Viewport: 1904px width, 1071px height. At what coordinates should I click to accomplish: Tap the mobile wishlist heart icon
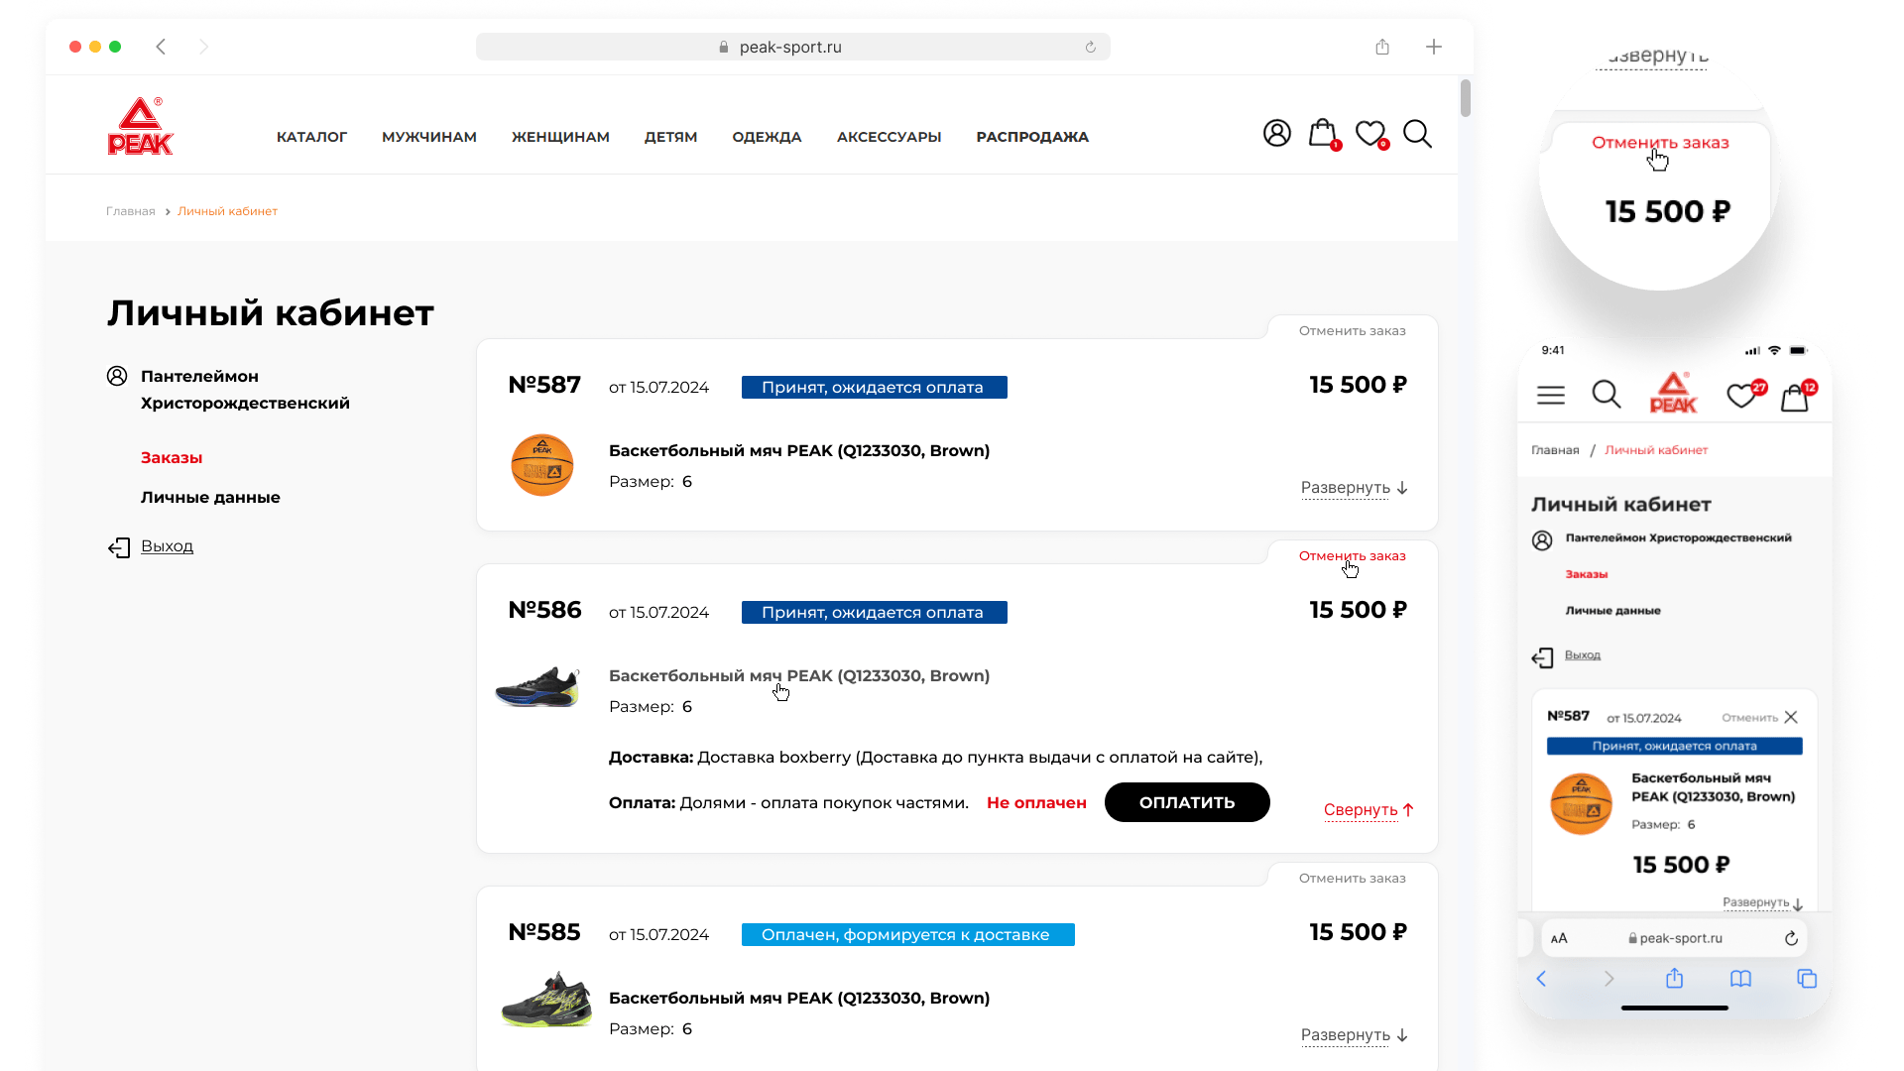click(x=1741, y=396)
